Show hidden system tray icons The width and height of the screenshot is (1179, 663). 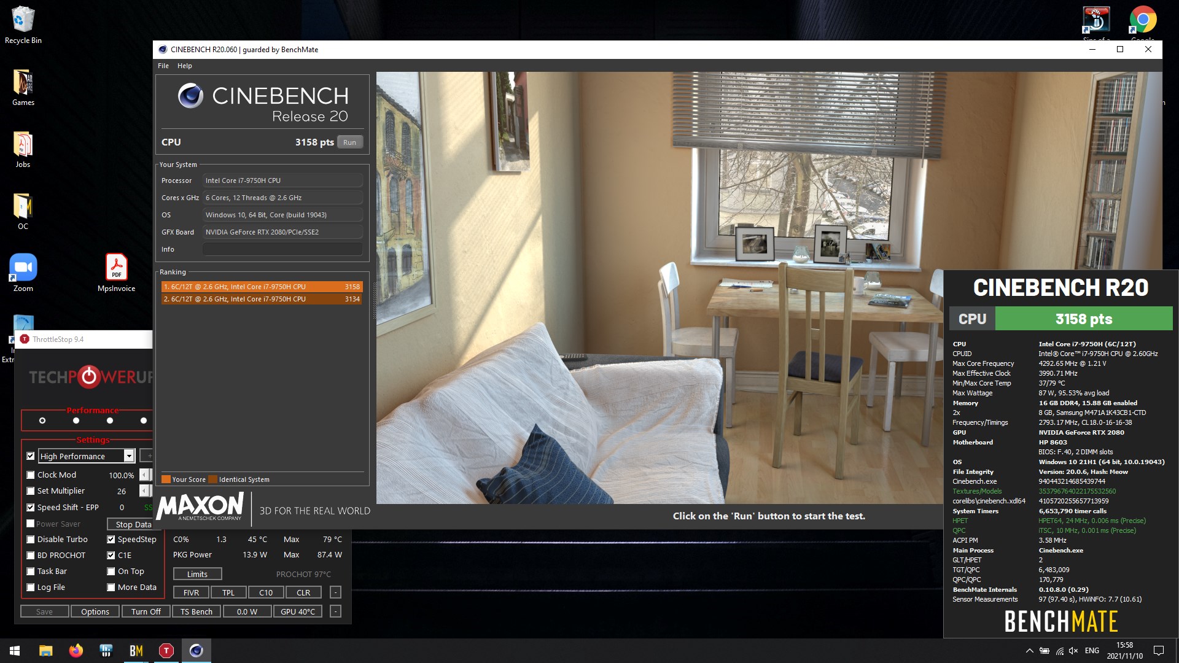coord(1029,651)
